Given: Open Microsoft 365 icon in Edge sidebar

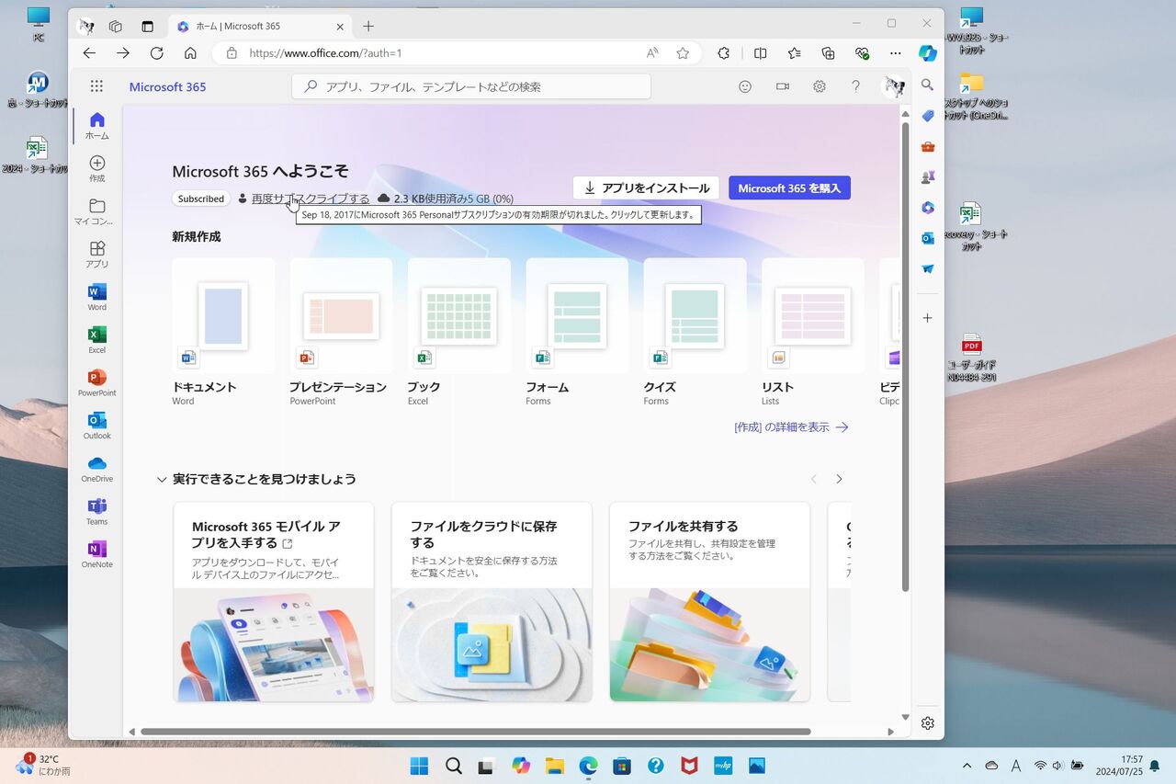Looking at the screenshot, I should [x=928, y=208].
